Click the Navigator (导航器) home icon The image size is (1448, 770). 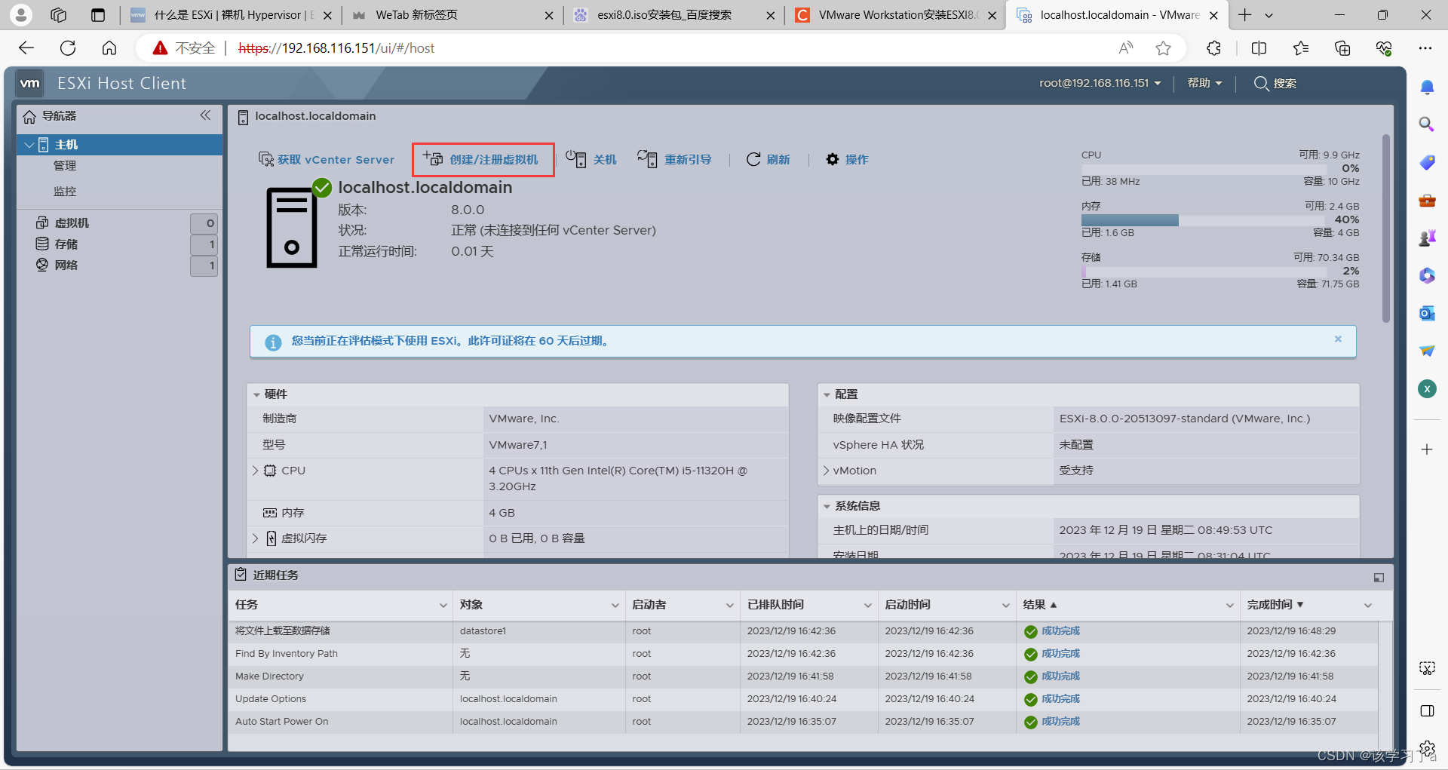click(29, 116)
